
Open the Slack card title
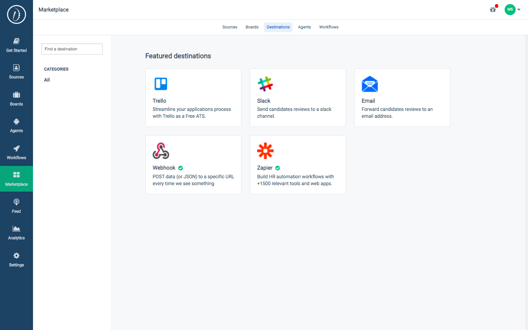pos(264,101)
